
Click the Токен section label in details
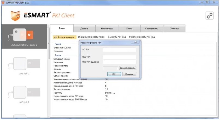tap(58, 55)
